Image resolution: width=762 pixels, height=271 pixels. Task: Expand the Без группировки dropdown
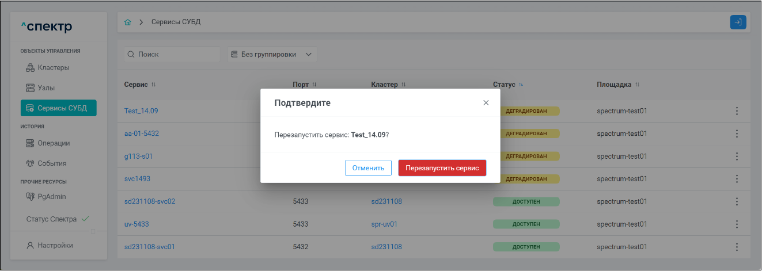click(271, 54)
